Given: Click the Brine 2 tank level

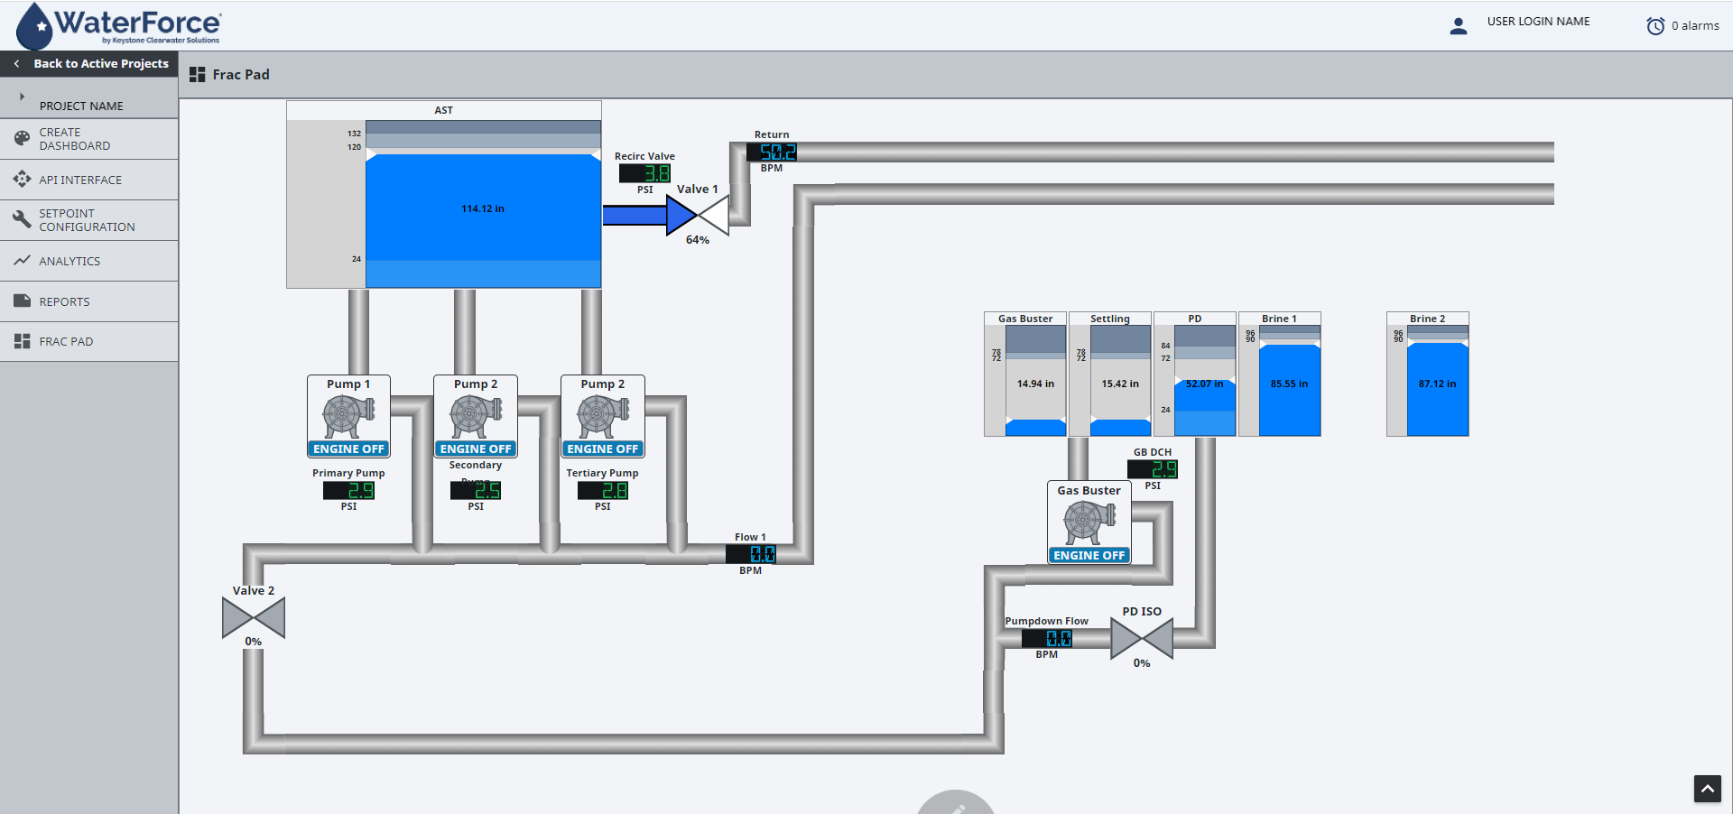Looking at the screenshot, I should 1438,381.
